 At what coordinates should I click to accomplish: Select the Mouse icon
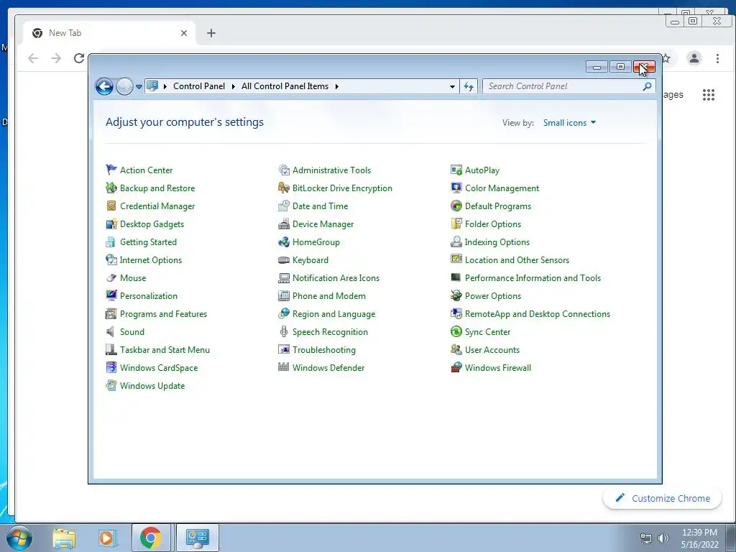pos(111,278)
